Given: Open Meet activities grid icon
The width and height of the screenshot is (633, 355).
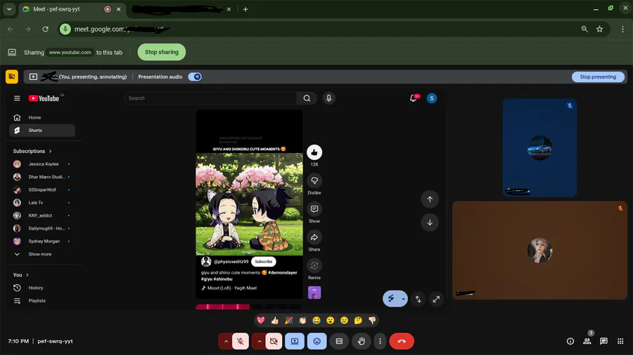Looking at the screenshot, I should 620,341.
